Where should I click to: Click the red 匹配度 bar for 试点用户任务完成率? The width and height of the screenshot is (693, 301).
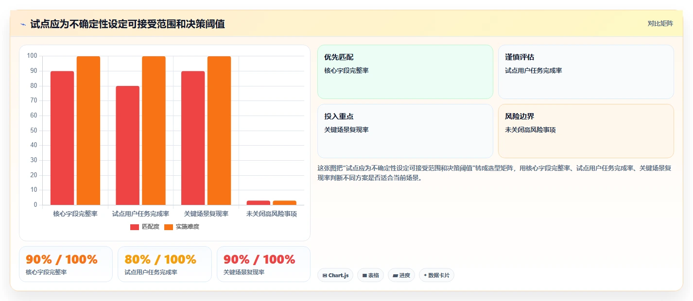pos(128,146)
